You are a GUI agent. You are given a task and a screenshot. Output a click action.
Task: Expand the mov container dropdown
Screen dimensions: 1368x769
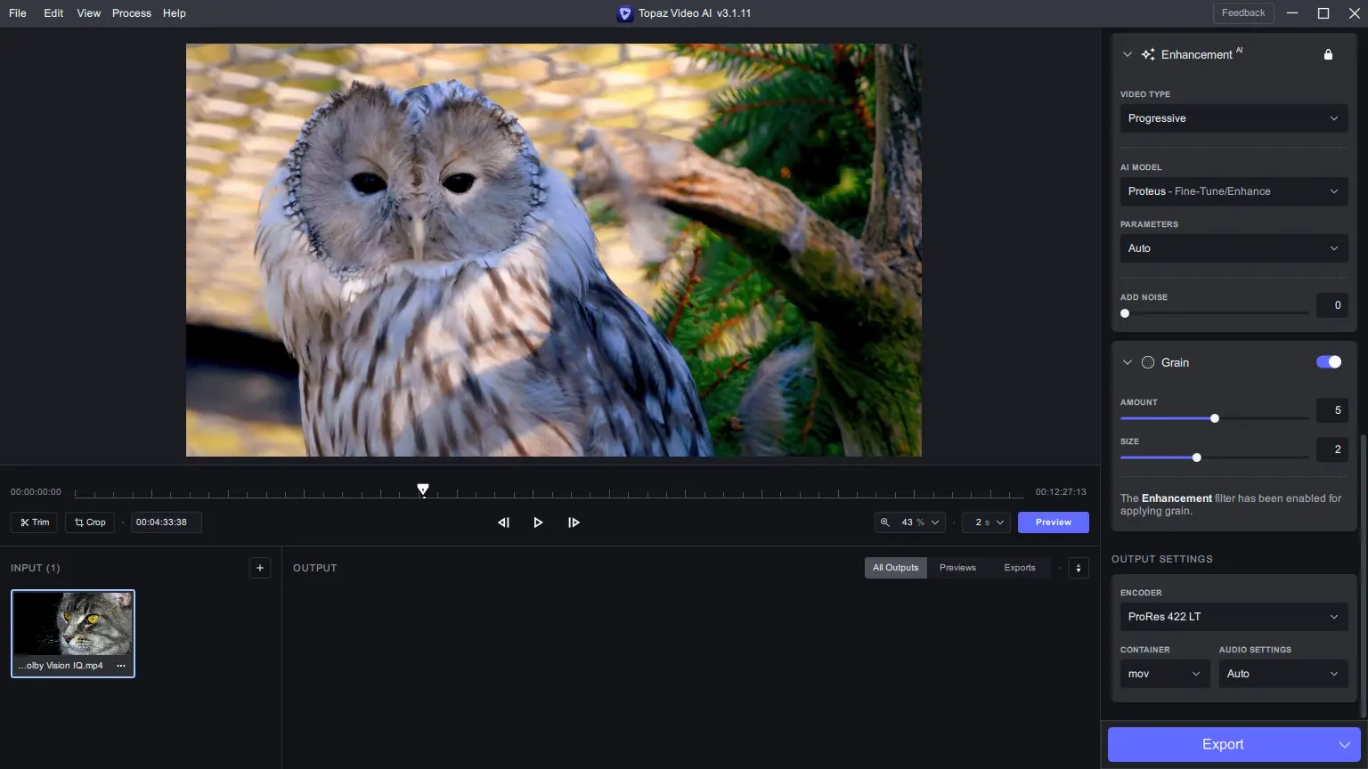click(x=1164, y=674)
